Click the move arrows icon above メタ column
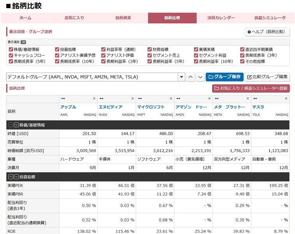This screenshot has height=234, width=295. (x=217, y=99)
